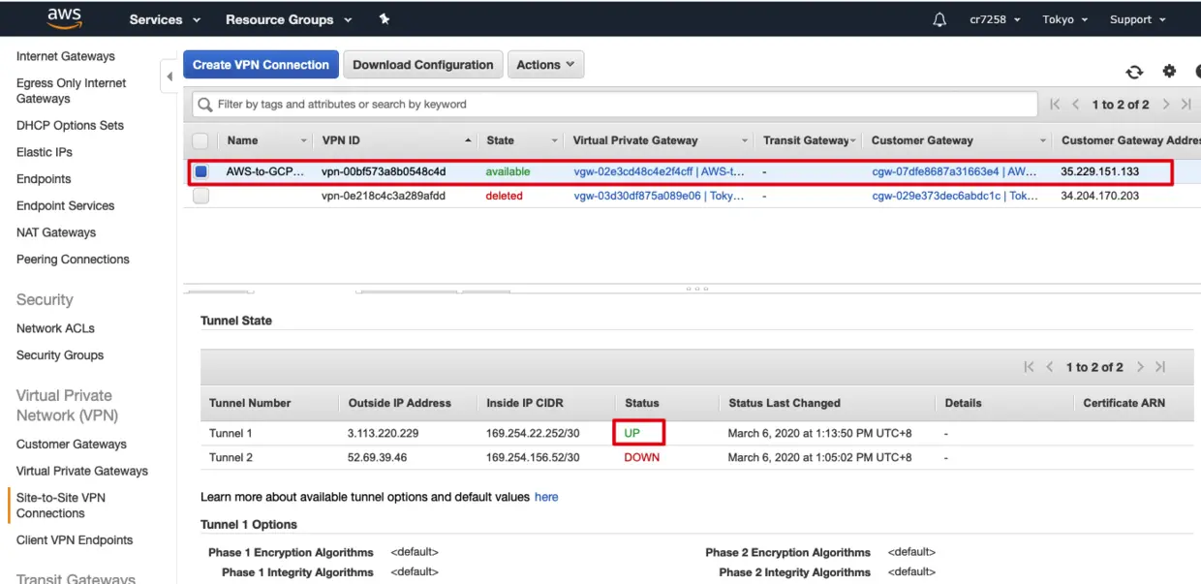
Task: Click inside CIDR 169.254.22.252/30
Action: pyautogui.click(x=533, y=433)
